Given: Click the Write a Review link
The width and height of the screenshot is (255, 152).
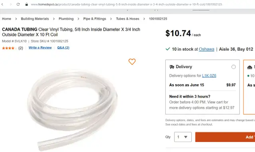Looking at the screenshot, I should (x=40, y=48).
